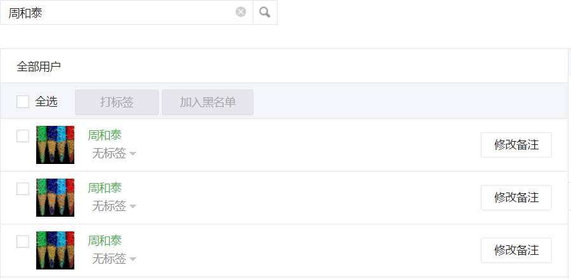Image resolution: width=571 pixels, height=279 pixels.
Task: Expand the second user's 无标签 dropdown
Action: tap(114, 206)
